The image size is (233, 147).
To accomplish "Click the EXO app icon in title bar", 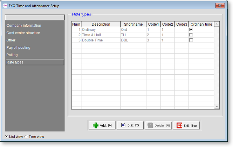I will tap(5, 6).
